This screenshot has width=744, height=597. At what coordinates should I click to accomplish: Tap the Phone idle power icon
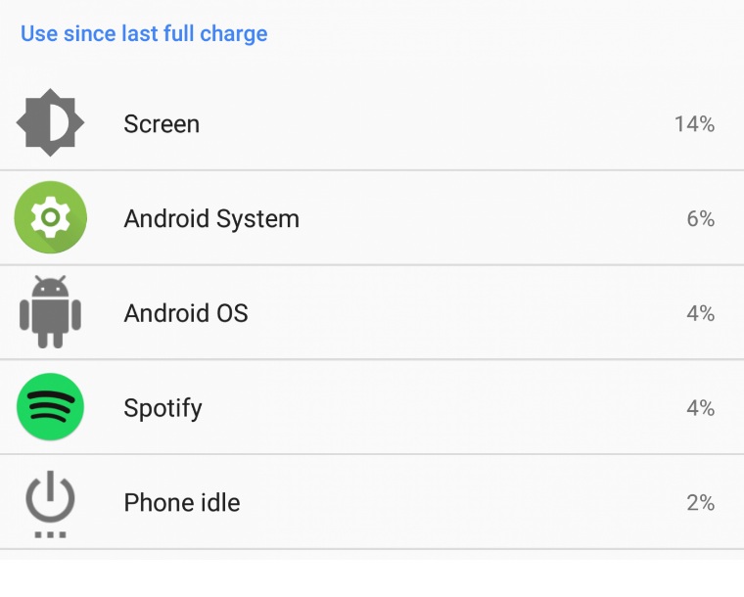(x=50, y=504)
